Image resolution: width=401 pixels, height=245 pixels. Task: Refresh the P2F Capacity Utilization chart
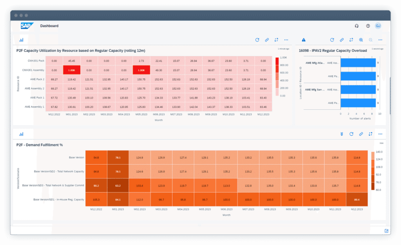click(257, 40)
